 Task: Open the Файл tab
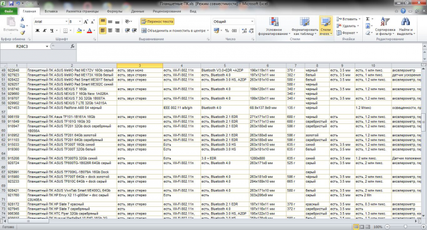pos(9,11)
